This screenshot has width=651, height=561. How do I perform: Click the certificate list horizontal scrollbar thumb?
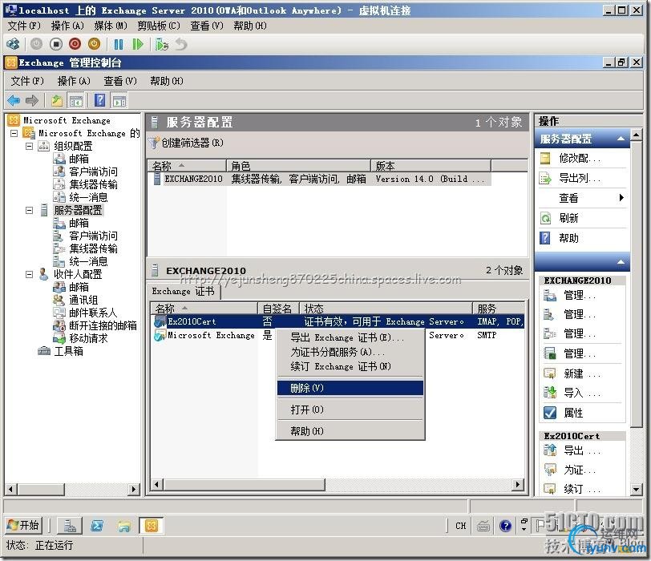pyautogui.click(x=244, y=484)
